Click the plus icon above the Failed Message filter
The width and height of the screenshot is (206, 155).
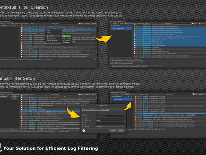(128, 96)
